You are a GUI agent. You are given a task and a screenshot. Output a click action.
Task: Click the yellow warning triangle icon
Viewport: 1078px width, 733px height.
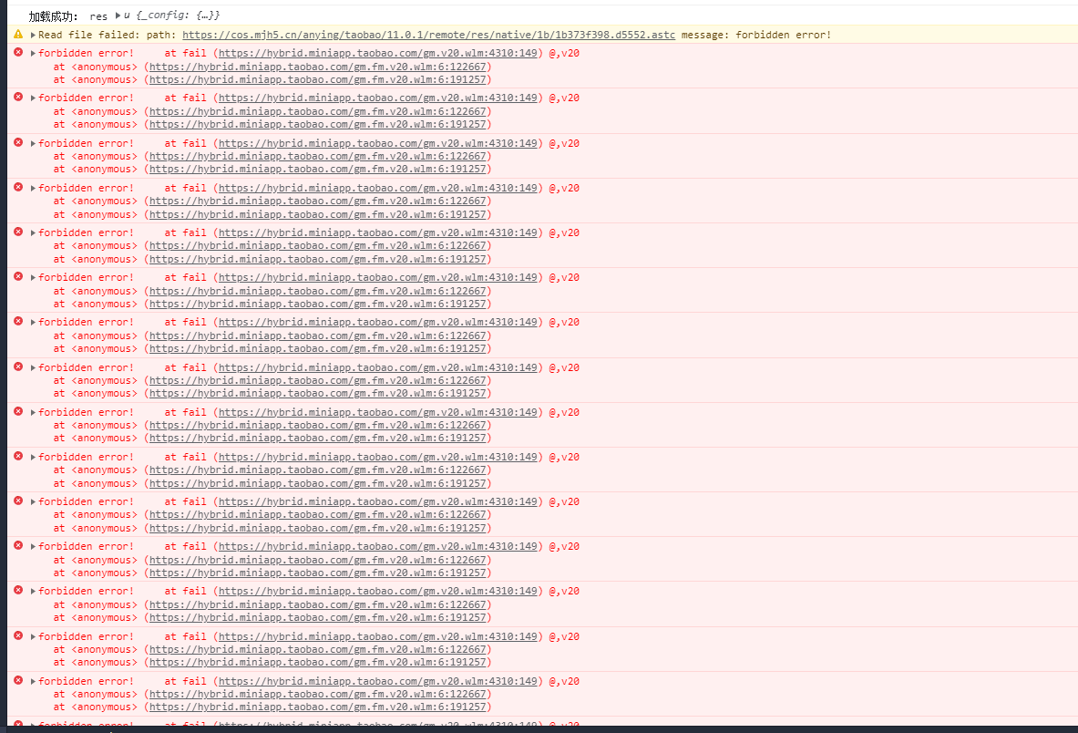(18, 34)
